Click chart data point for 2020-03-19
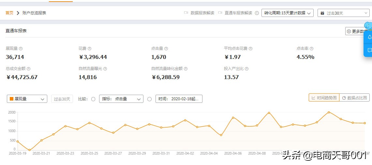The image size is (372, 165). click(x=17, y=141)
